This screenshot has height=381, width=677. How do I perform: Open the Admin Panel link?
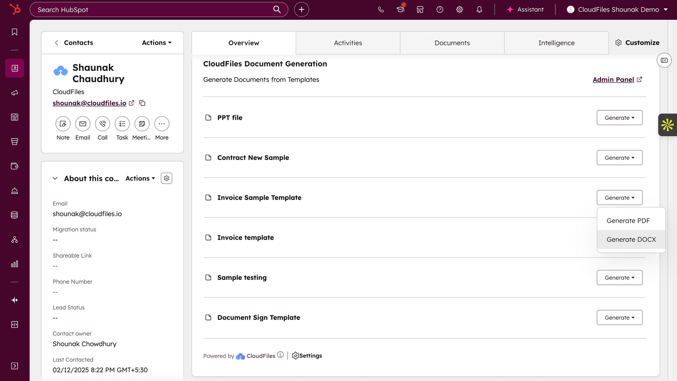(x=613, y=79)
